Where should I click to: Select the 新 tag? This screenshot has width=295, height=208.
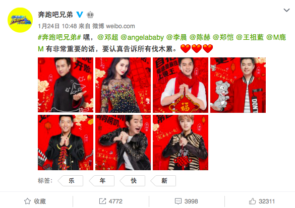[163, 181]
